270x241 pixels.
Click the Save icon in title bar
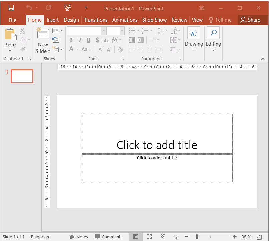pos(11,8)
